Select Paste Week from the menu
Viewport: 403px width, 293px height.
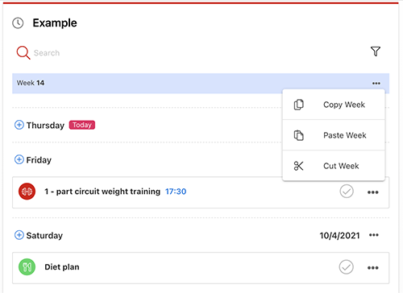coord(334,135)
